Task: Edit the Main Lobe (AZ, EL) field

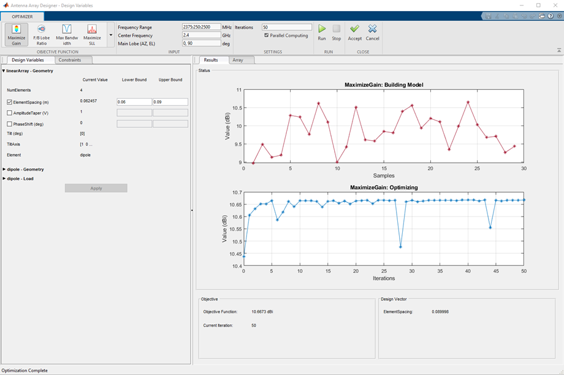Action: pos(201,43)
